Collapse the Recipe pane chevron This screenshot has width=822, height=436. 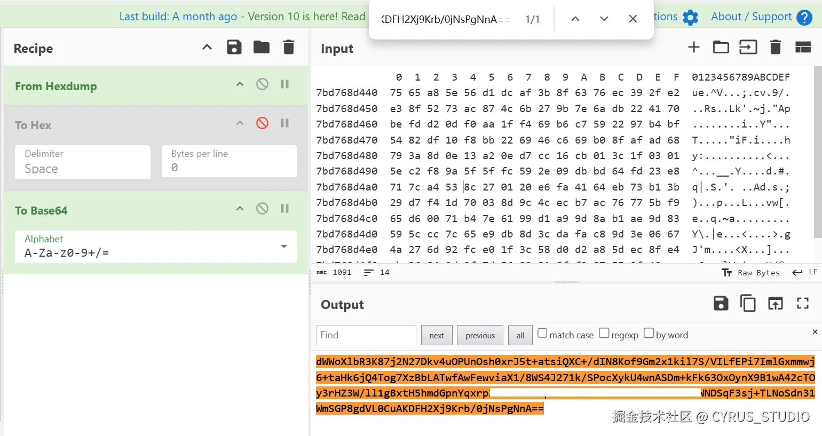click(207, 47)
